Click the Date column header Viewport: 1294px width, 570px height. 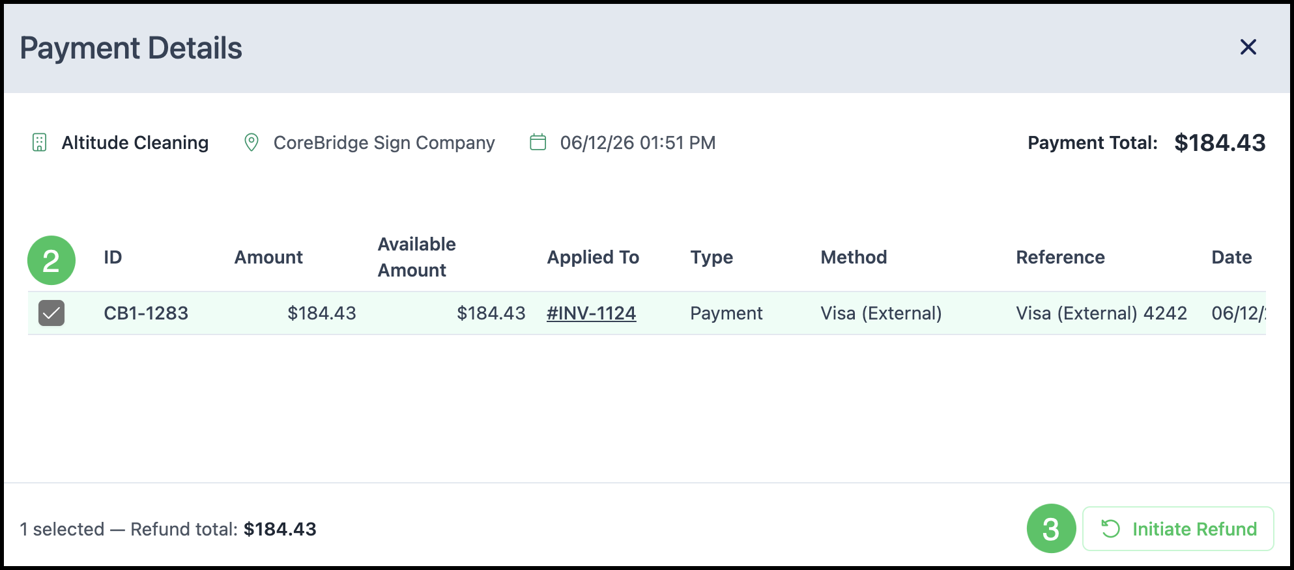(1231, 257)
